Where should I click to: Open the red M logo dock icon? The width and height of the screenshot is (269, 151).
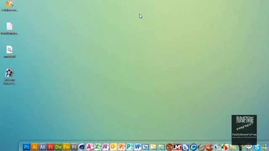[177, 147]
